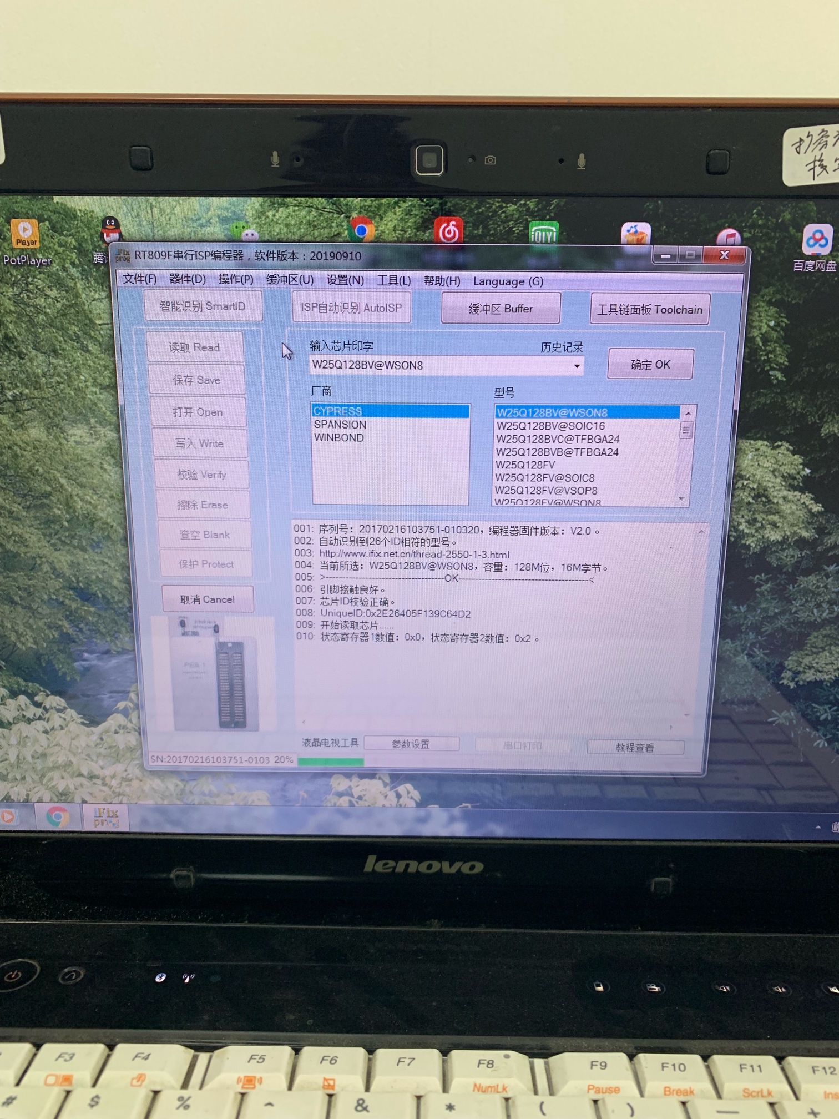Open the 缓冲区 Buffer panel
The height and width of the screenshot is (1119, 839).
(x=501, y=309)
